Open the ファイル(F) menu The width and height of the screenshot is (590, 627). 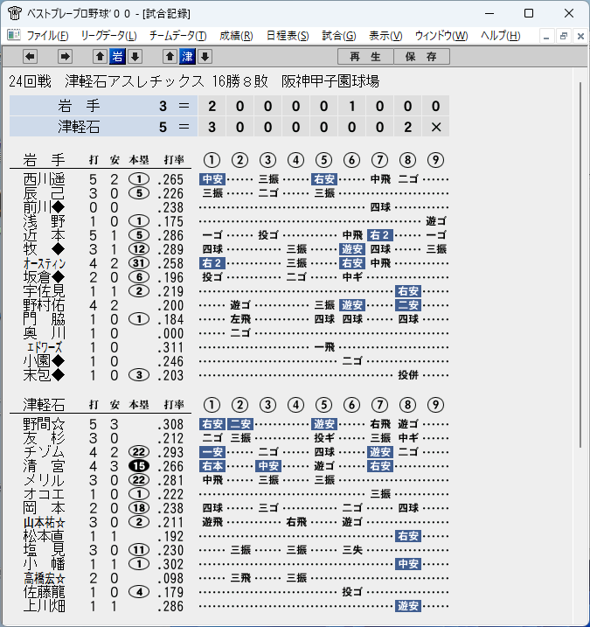coord(47,36)
